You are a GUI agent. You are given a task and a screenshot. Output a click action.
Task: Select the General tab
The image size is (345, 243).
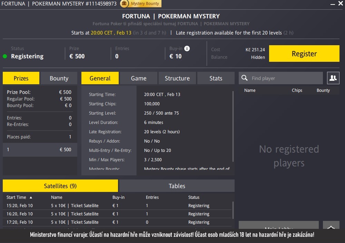click(x=100, y=78)
